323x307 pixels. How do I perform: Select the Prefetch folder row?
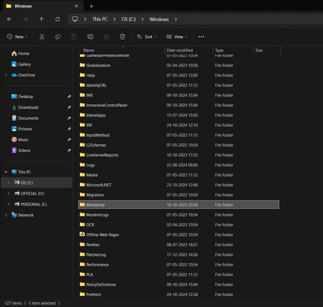[x=94, y=295]
